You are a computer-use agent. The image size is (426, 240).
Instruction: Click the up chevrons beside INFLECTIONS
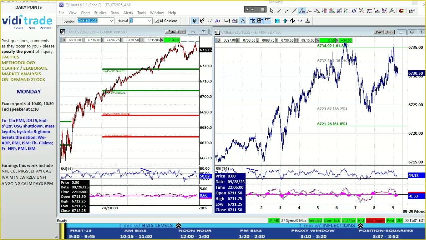click(360, 226)
